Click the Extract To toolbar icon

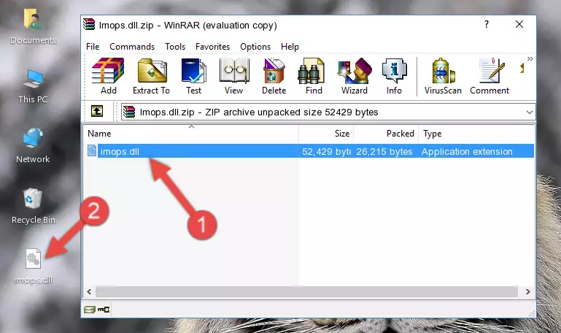[151, 76]
